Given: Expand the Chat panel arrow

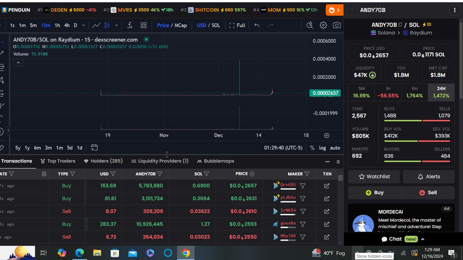Looking at the screenshot, I should point(423,239).
